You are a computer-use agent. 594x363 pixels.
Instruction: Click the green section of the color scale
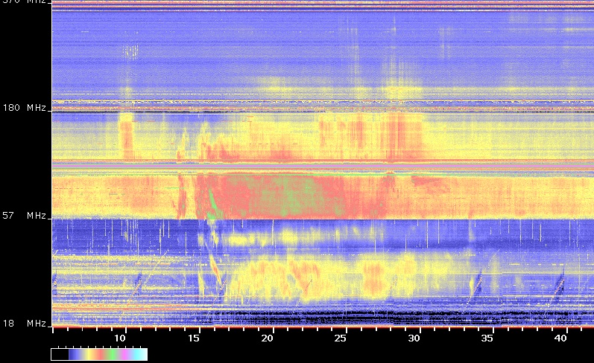click(112, 354)
